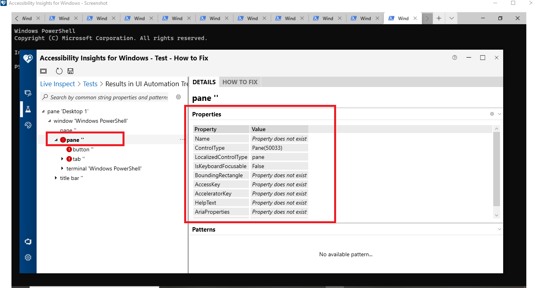This screenshot has height=288, width=533.
Task: Open Color Contrast analyzer with the palette icon
Action: (28, 125)
